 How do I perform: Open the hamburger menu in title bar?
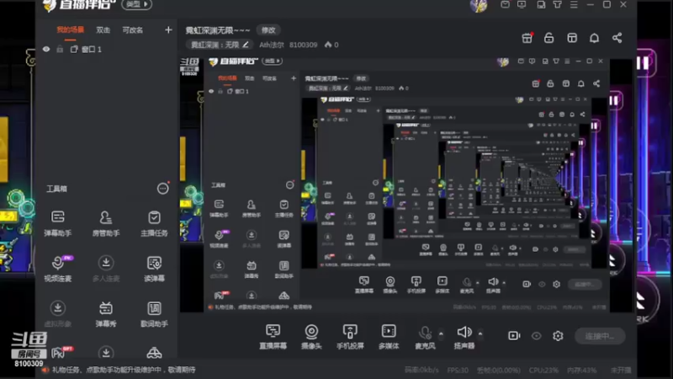click(x=574, y=4)
